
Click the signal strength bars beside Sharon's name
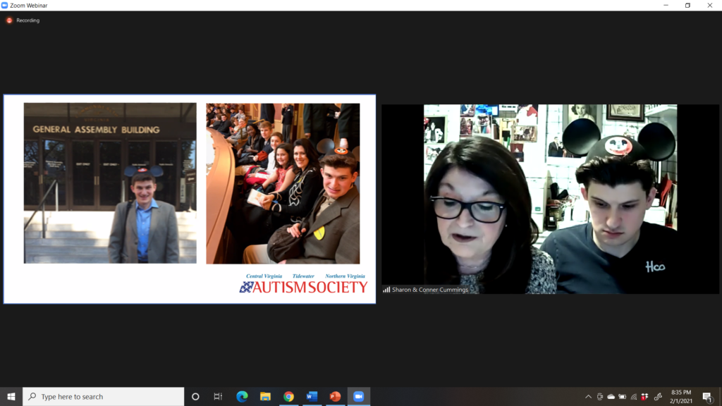coord(386,290)
